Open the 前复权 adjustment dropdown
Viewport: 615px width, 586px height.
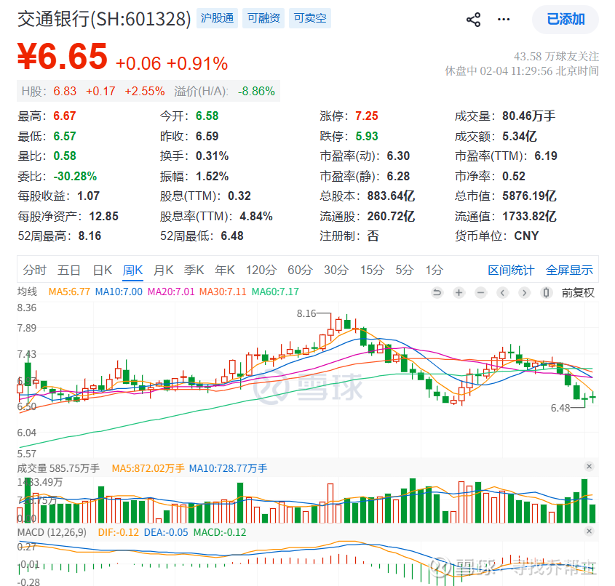tap(578, 292)
